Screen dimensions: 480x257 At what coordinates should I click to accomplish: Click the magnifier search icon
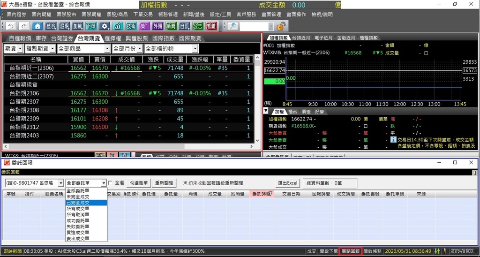[232, 26]
